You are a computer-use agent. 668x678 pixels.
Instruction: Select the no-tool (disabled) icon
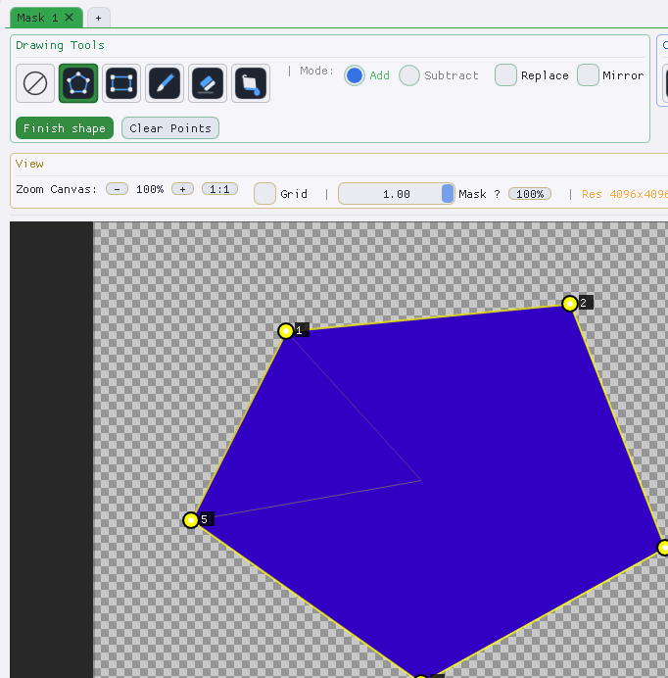(x=35, y=83)
